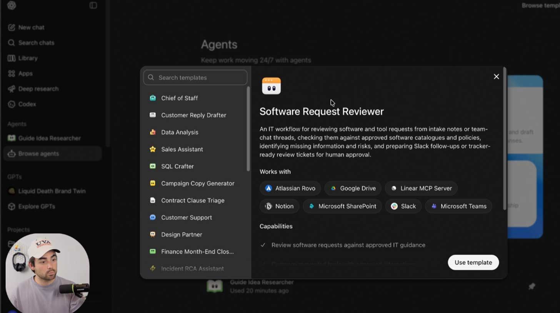
Task: Click the Capabilities section label
Action: coord(276,226)
